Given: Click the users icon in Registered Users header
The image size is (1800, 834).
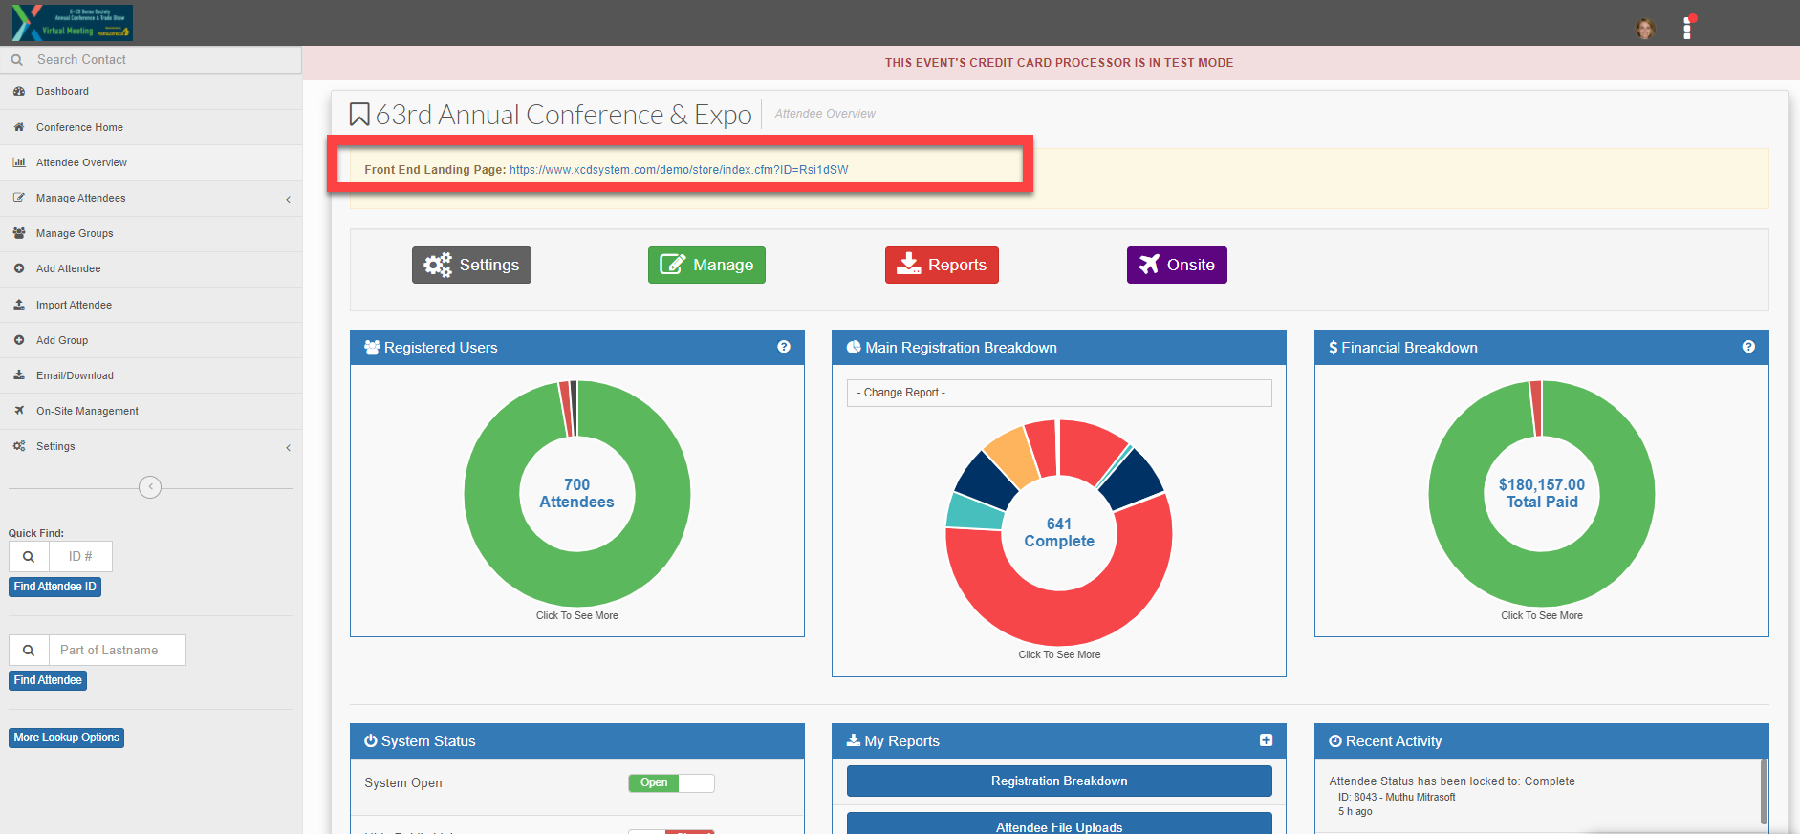Looking at the screenshot, I should click(372, 347).
